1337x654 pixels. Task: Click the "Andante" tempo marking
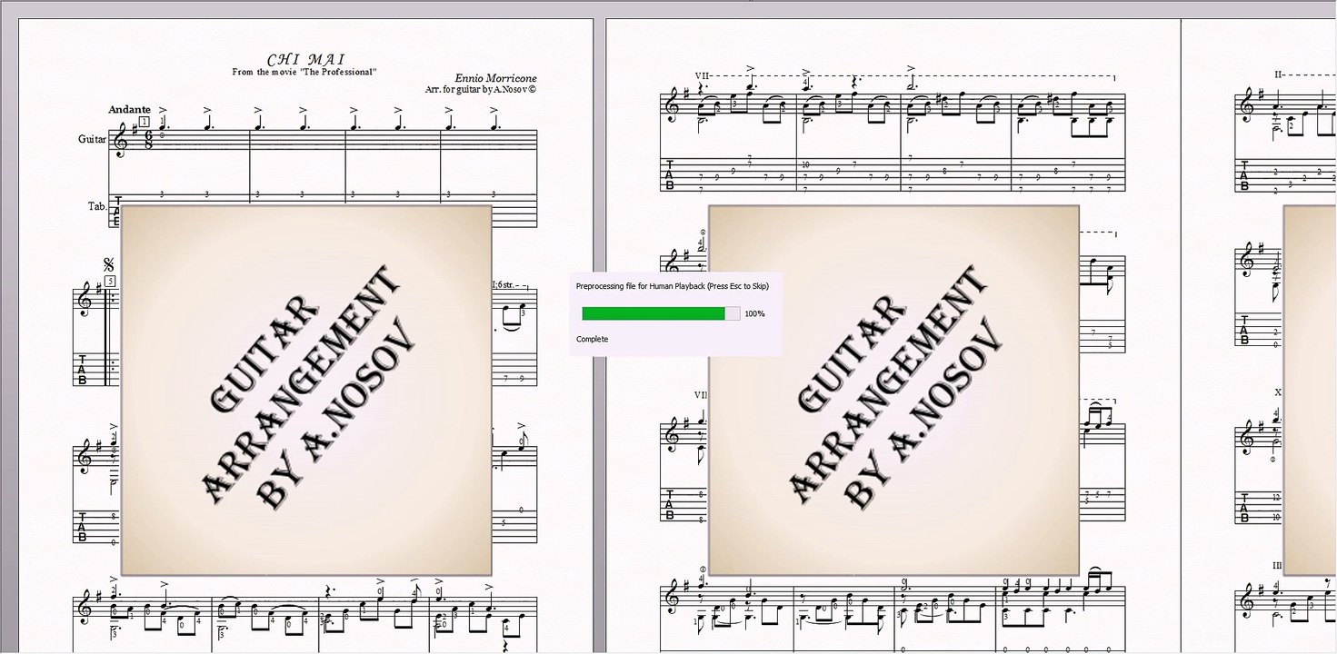tap(129, 110)
